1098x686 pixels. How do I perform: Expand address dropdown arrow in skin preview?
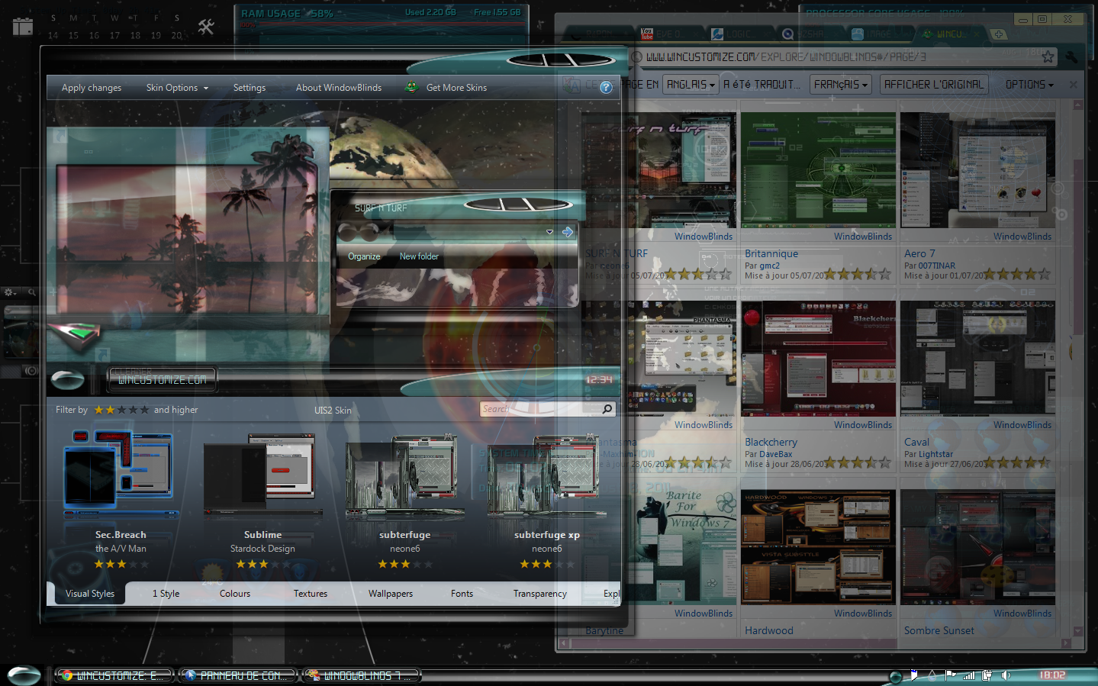[x=549, y=232]
